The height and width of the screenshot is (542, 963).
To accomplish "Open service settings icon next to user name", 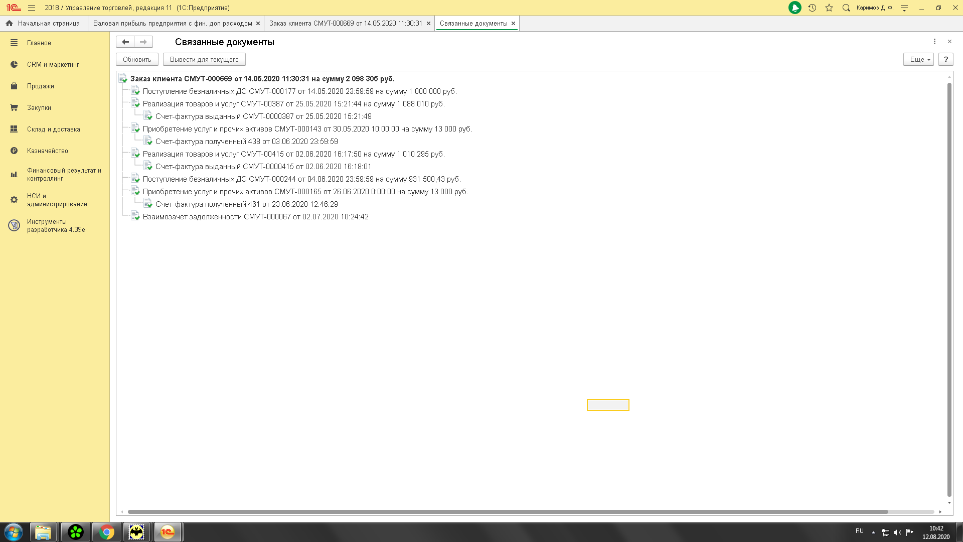I will tap(904, 8).
